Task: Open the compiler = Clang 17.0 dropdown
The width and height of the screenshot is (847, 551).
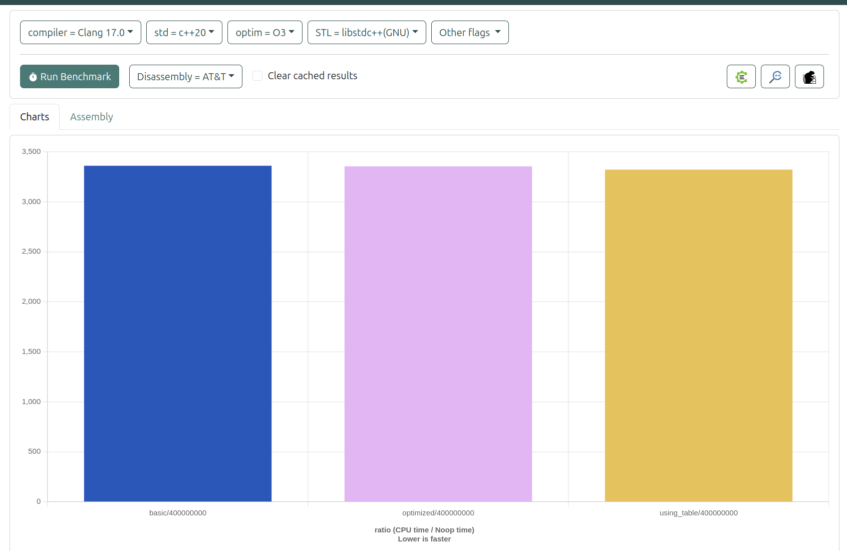Action: point(80,33)
